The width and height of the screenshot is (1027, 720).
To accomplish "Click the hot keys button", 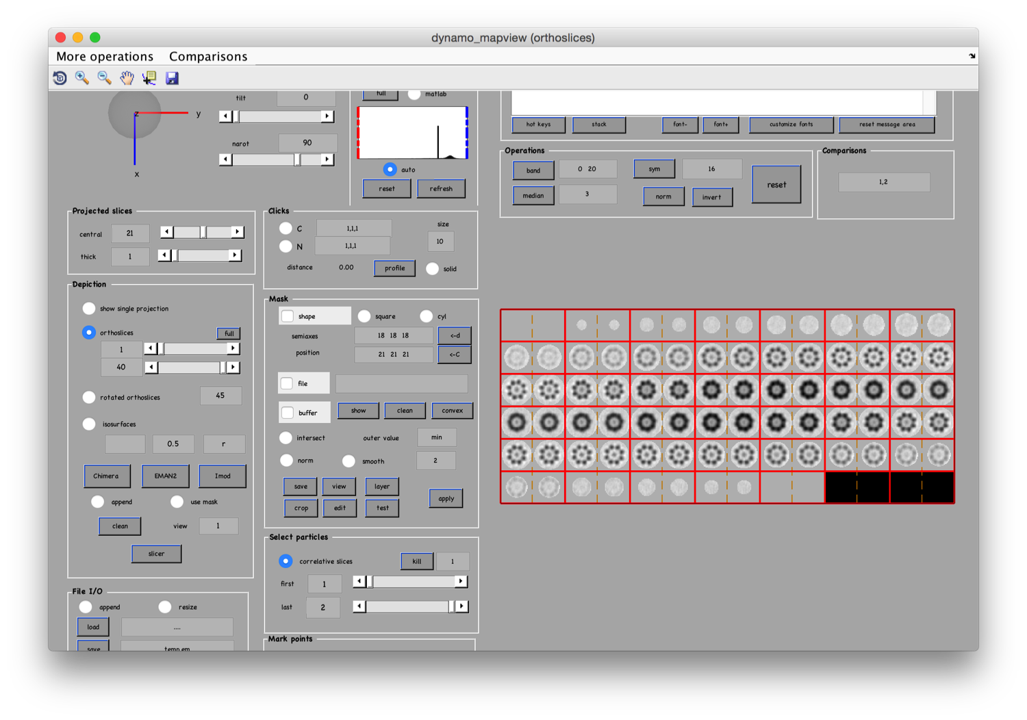I will pos(539,125).
